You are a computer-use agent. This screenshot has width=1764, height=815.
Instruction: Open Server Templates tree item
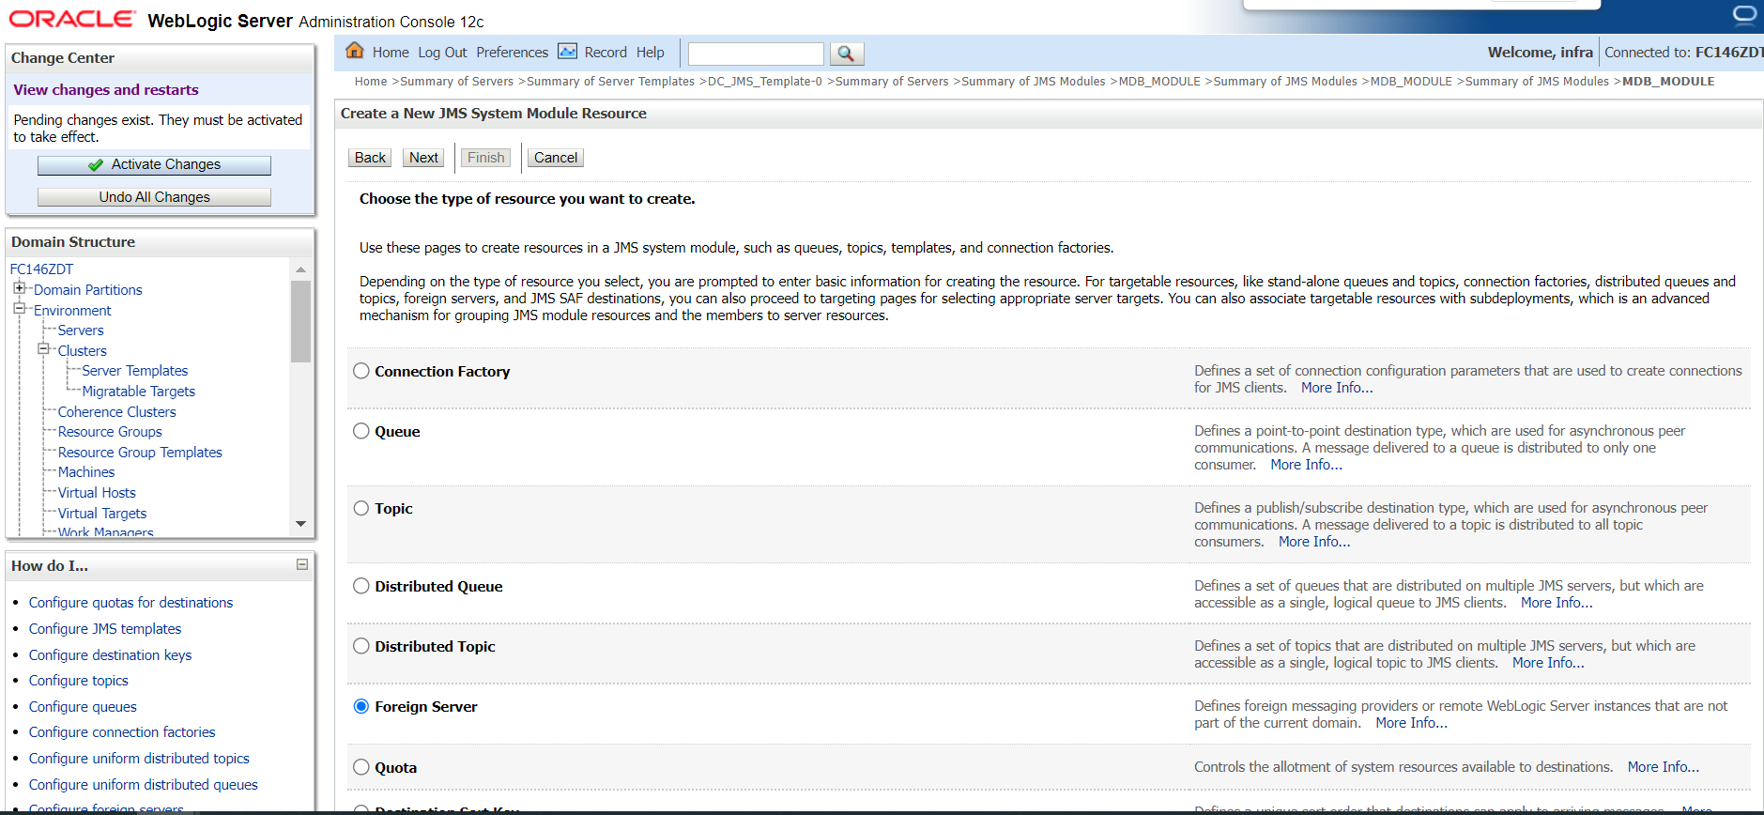[135, 371]
